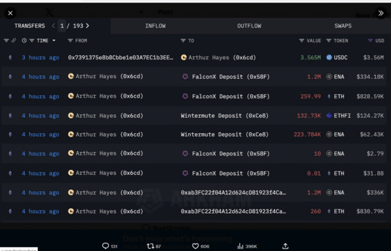The width and height of the screenshot is (391, 251).
Task: Select the TRANSFERS tab
Action: pos(30,26)
